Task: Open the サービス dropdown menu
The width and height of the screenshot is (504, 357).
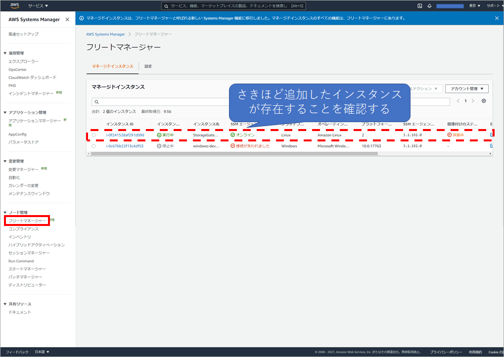Action: point(38,6)
